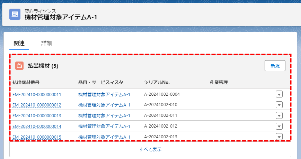Open record EM-202410-0000000013
This screenshot has width=301, height=159.
[37, 115]
